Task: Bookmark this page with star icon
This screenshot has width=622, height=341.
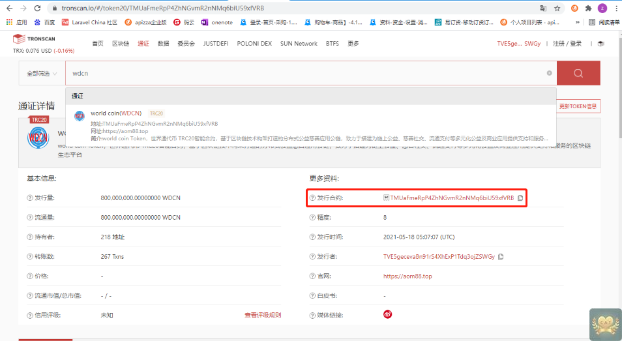Action: (x=557, y=8)
